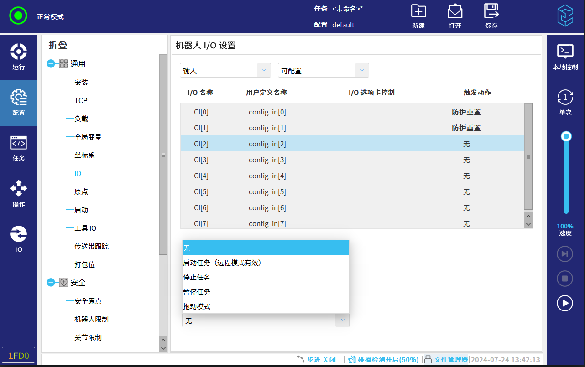Open the 可配置 dropdown
Screen dimensions: 585x367
click(x=323, y=71)
